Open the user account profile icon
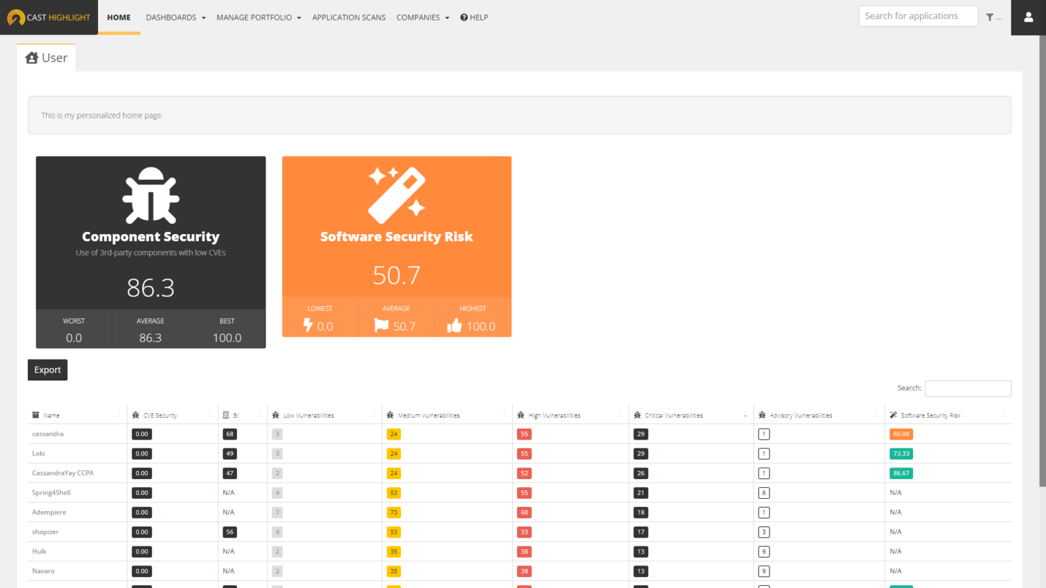This screenshot has height=588, width=1046. pos(1028,17)
